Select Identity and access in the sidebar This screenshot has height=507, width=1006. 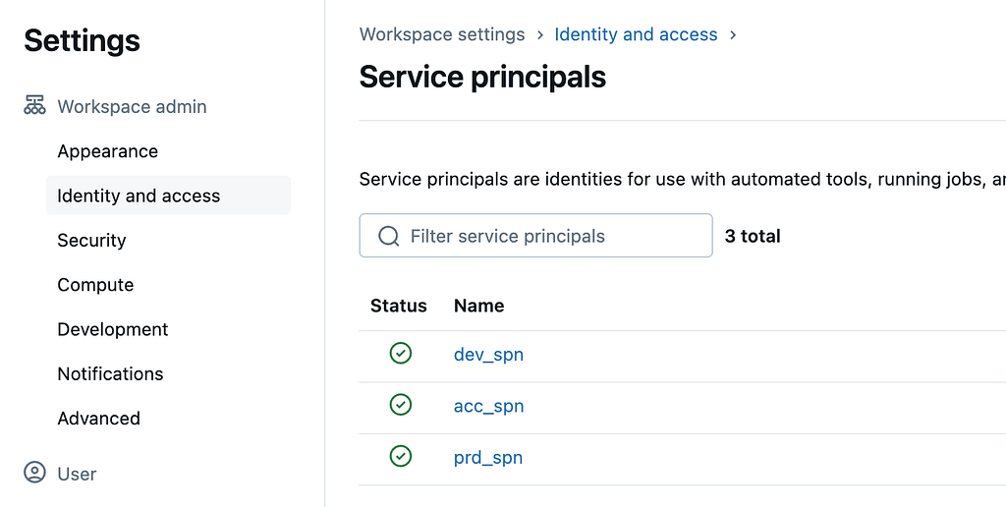(x=168, y=196)
